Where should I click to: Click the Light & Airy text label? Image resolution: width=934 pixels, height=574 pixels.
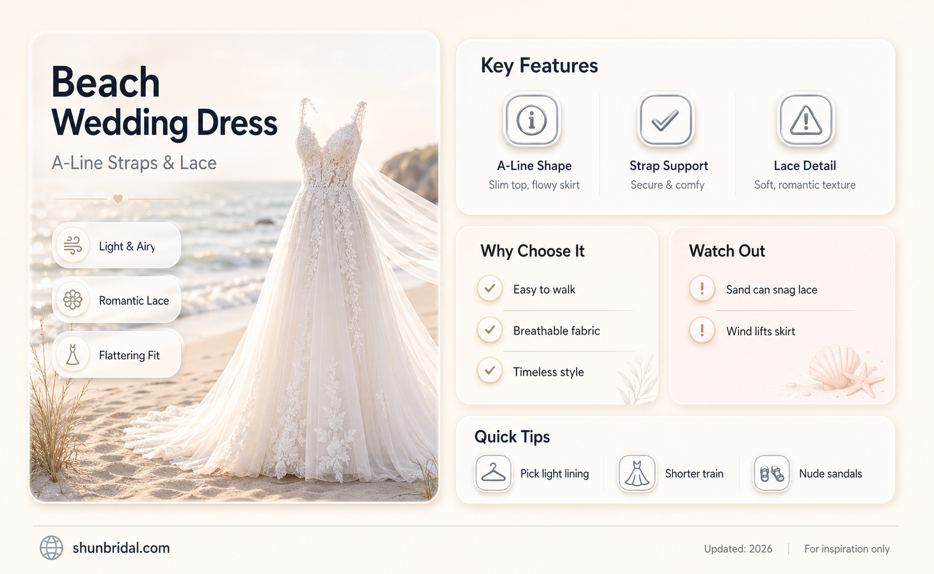[127, 247]
